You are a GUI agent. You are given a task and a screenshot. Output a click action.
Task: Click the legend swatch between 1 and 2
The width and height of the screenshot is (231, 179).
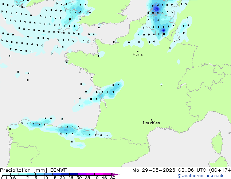coord(23,174)
